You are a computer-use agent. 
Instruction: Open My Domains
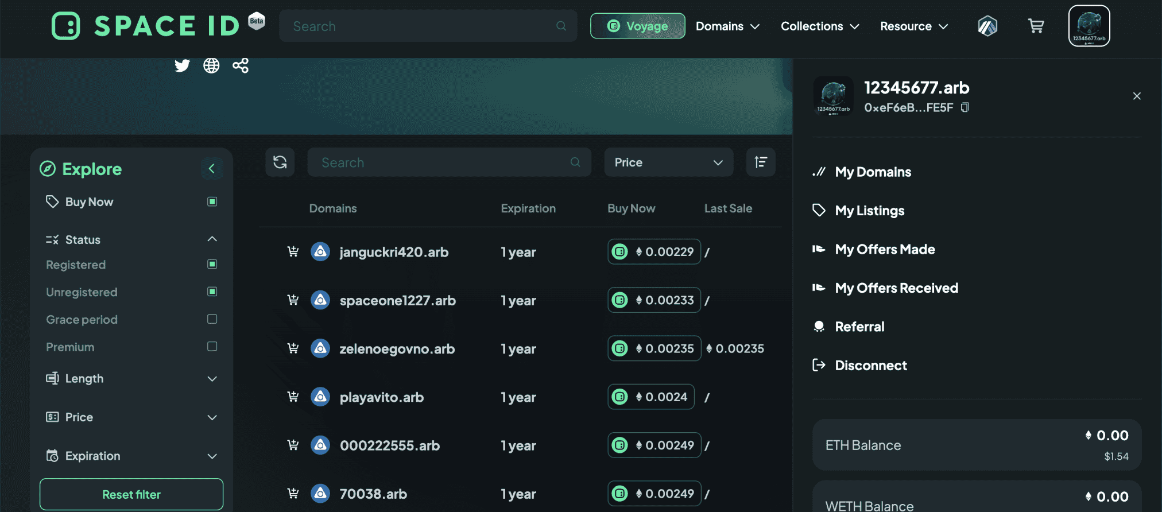pyautogui.click(x=873, y=172)
